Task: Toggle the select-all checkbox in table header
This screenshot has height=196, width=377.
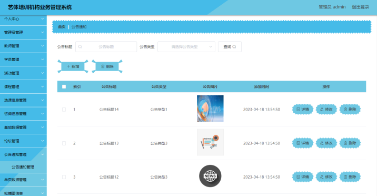Action: click(64, 86)
